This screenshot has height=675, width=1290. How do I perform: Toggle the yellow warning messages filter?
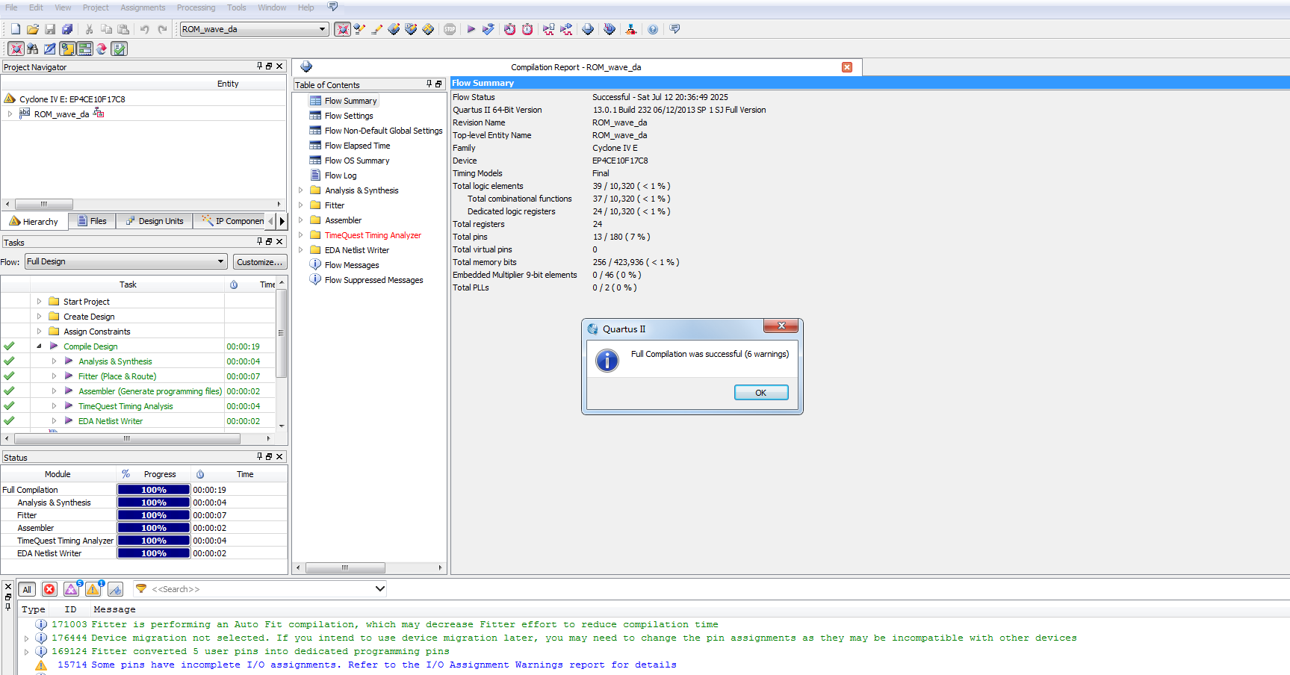pos(93,589)
